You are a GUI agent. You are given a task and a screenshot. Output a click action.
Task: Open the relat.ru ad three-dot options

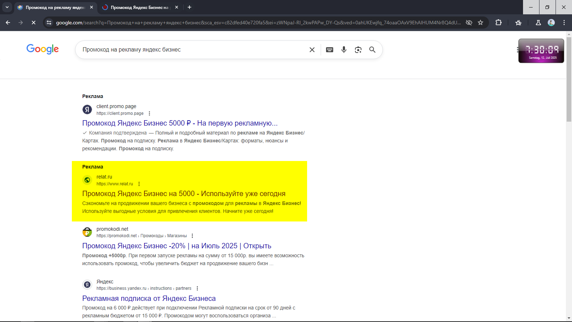tap(139, 184)
